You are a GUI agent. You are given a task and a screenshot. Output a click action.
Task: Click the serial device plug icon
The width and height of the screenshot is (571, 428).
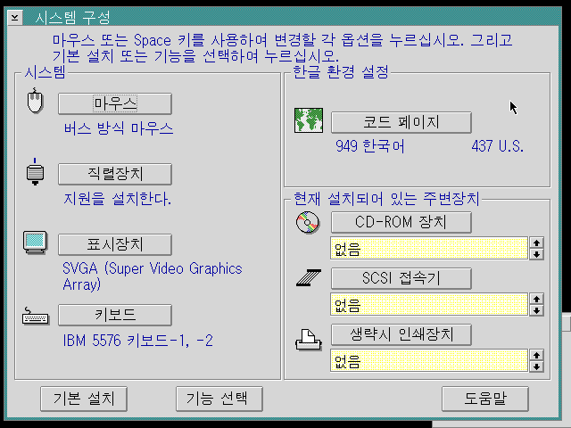click(35, 172)
